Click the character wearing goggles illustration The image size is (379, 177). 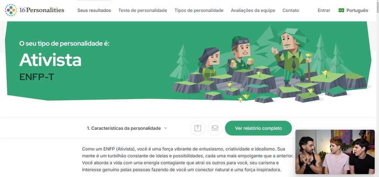point(241,54)
